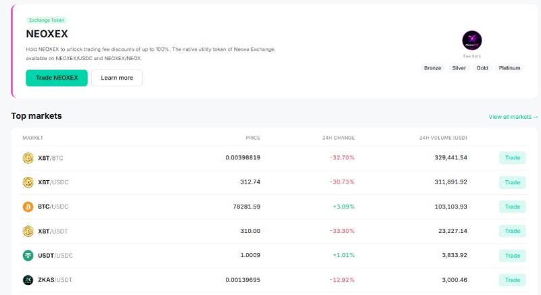This screenshot has height=295, width=541.
Task: Select the Platinum fee tier
Action: pos(509,68)
